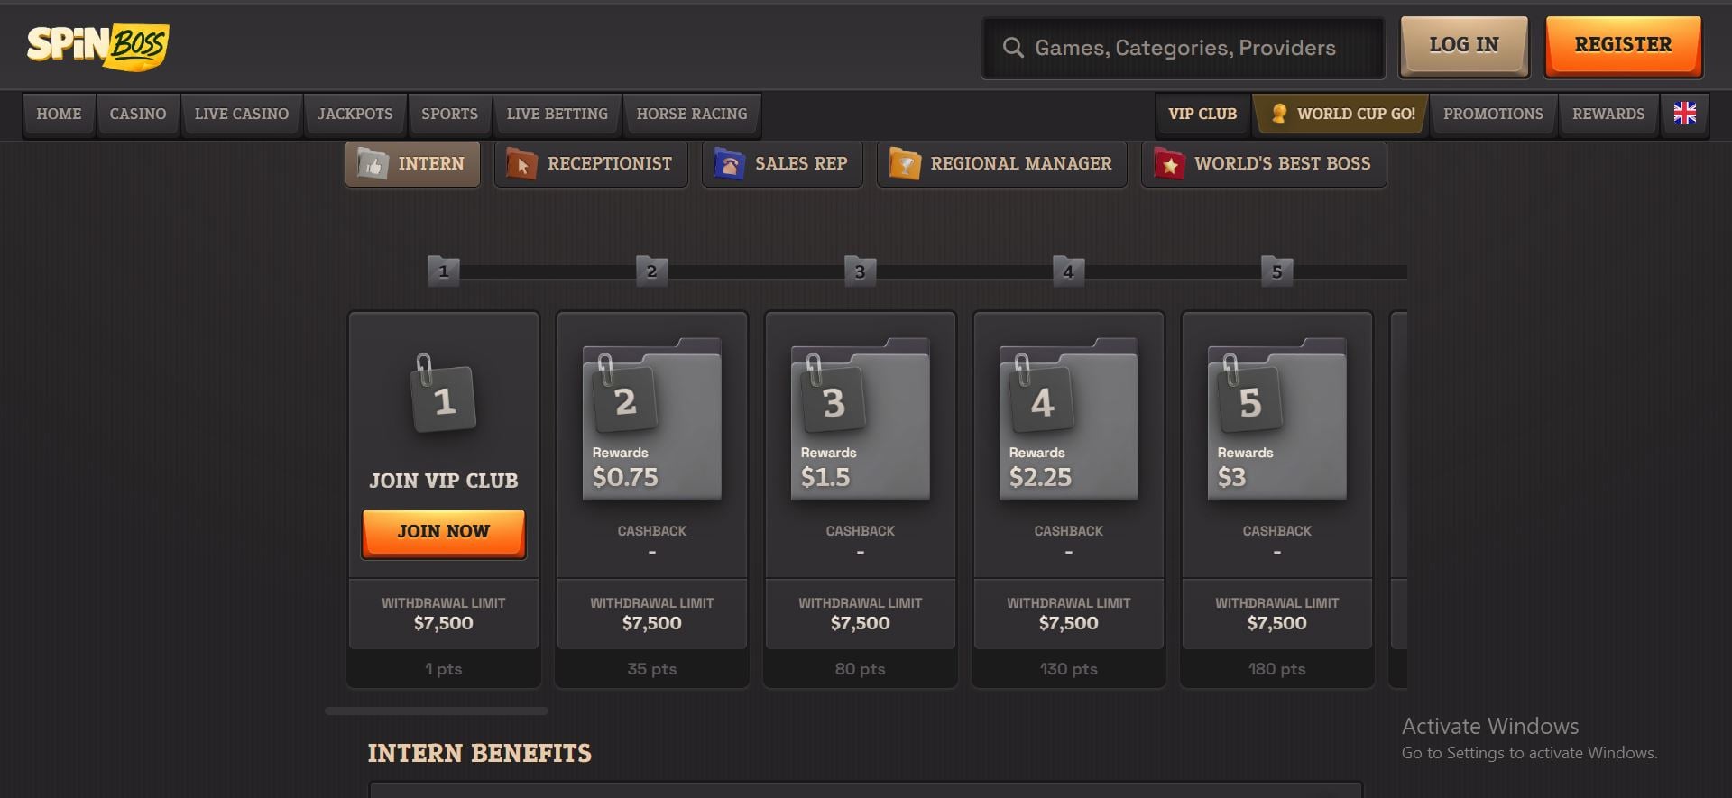Click level 4 withdrawal limit $7,500
Screen dimensions: 1732x798
1069,623
